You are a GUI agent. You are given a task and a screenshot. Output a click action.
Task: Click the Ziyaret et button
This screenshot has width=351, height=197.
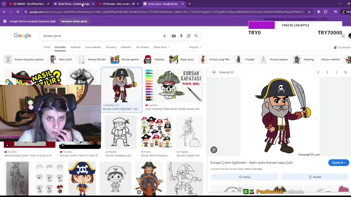coord(339,163)
